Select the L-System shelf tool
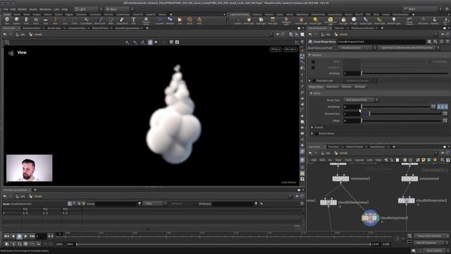Screen dimensions: 451x254 [159, 20]
